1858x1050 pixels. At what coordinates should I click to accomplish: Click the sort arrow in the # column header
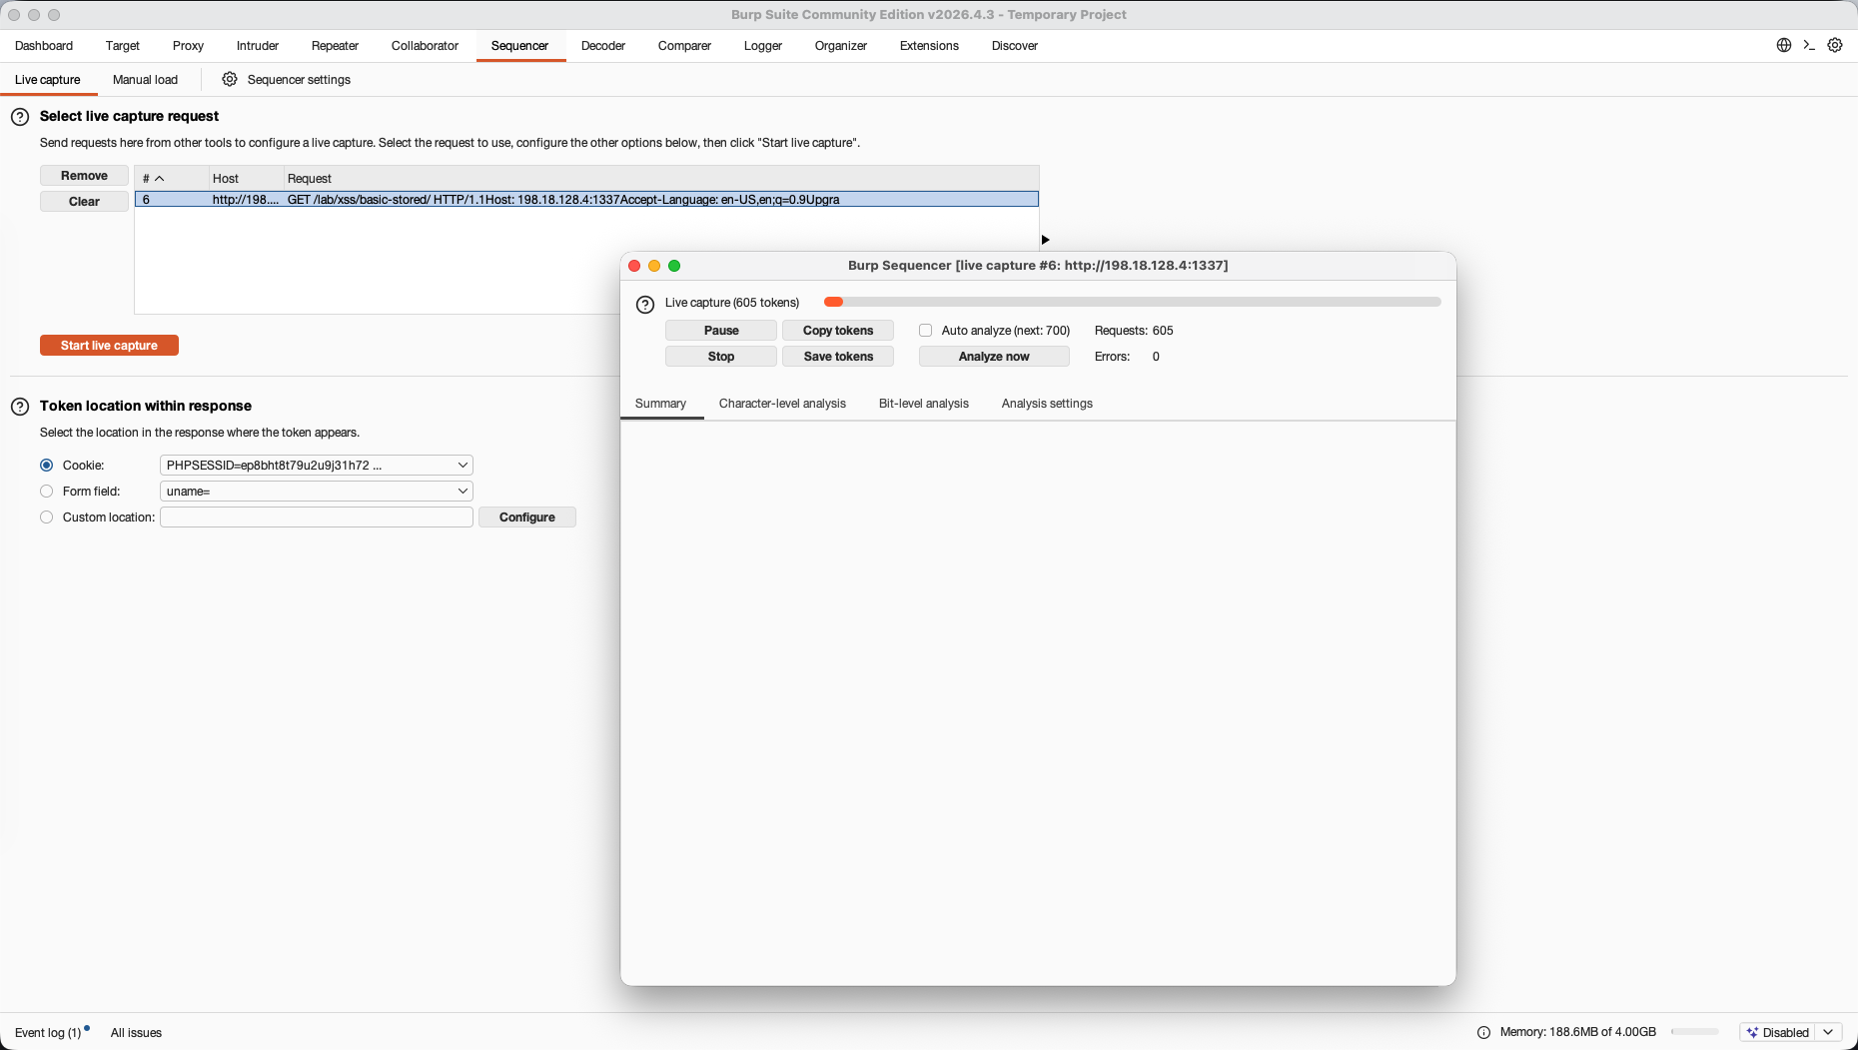tap(160, 179)
